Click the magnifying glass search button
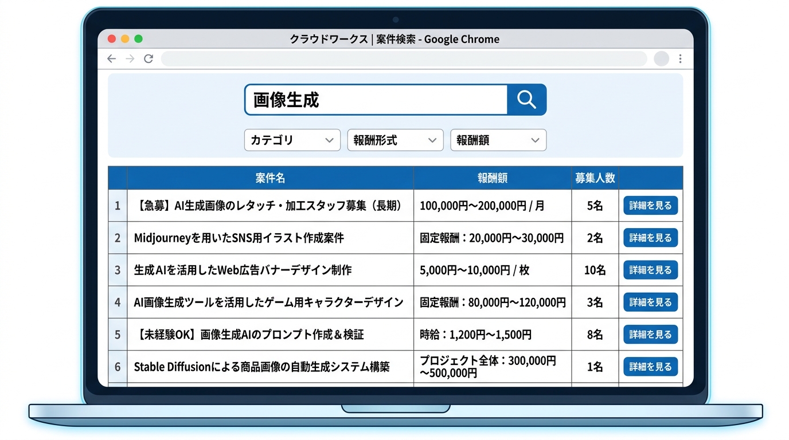Screen dimensions: 789x440 click(x=526, y=100)
